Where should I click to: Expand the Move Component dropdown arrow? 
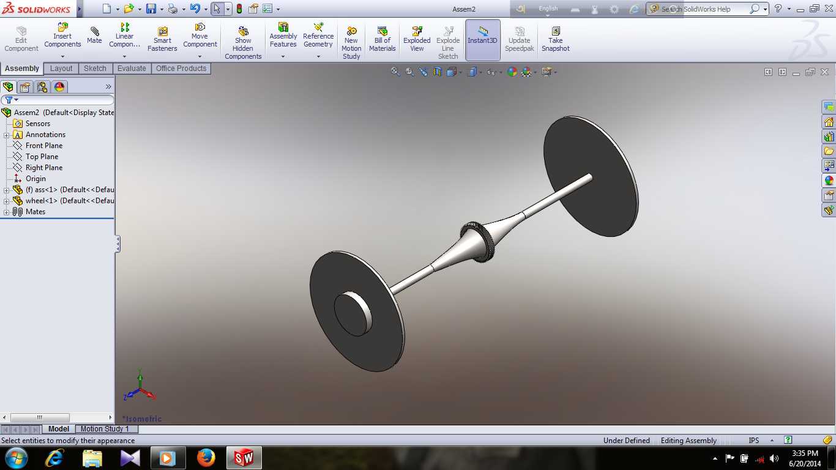coord(200,56)
